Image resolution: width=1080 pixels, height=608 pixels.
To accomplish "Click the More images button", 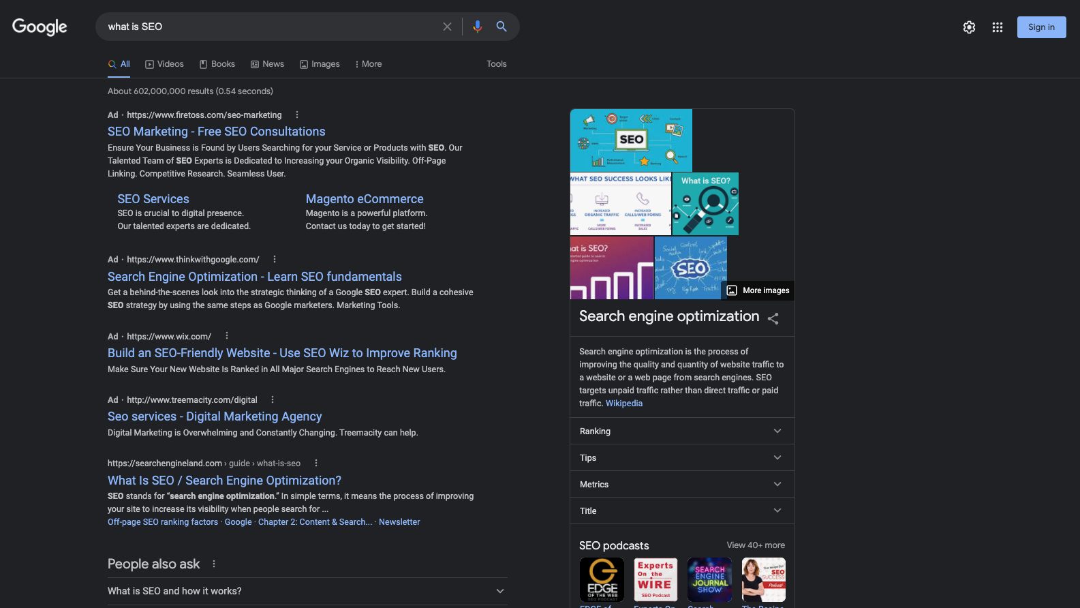I will 758,290.
